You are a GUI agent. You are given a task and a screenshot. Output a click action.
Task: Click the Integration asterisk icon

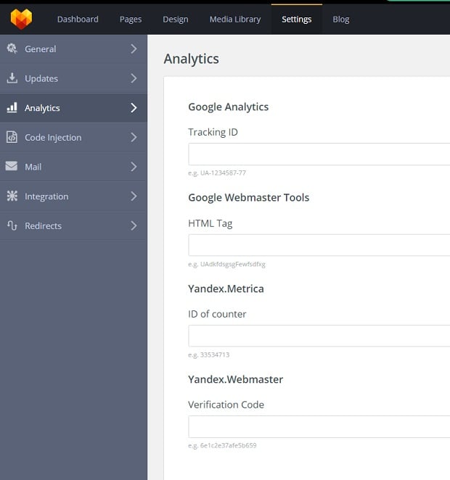click(12, 196)
